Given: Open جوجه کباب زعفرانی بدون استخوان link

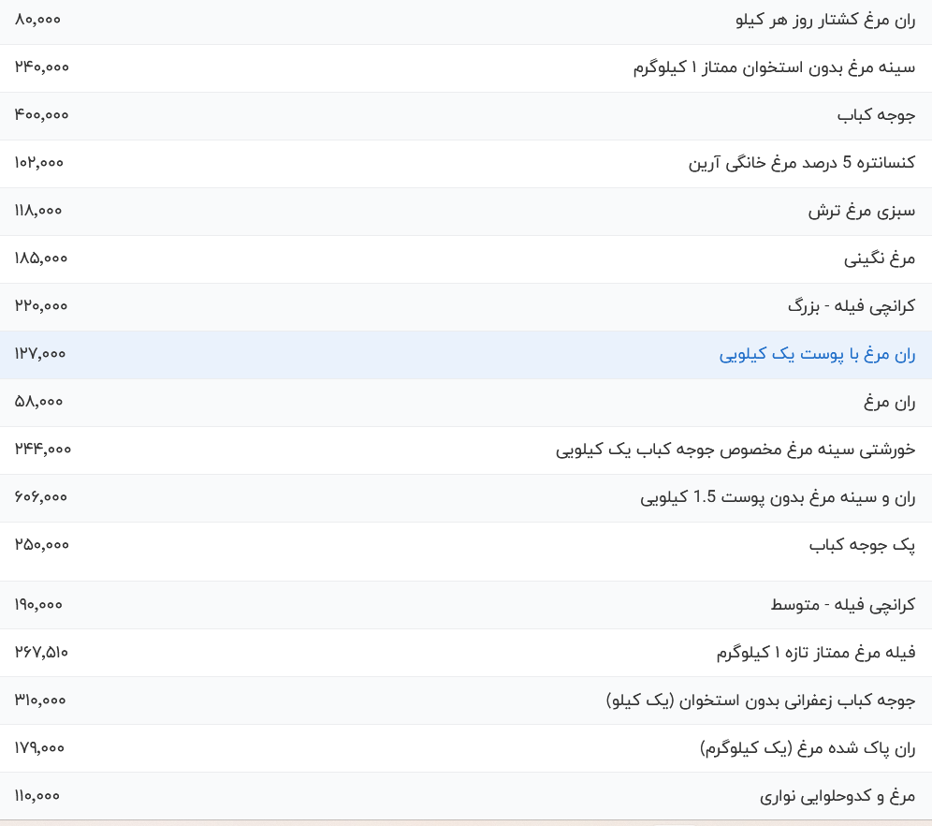Looking at the screenshot, I should pos(761,701).
